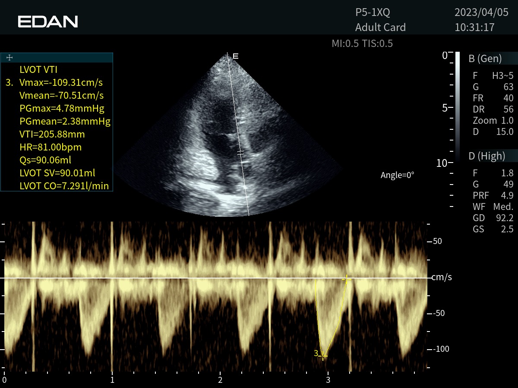Click the E orientation marker atop the sector
Image resolution: width=518 pixels, height=388 pixels.
click(235, 56)
